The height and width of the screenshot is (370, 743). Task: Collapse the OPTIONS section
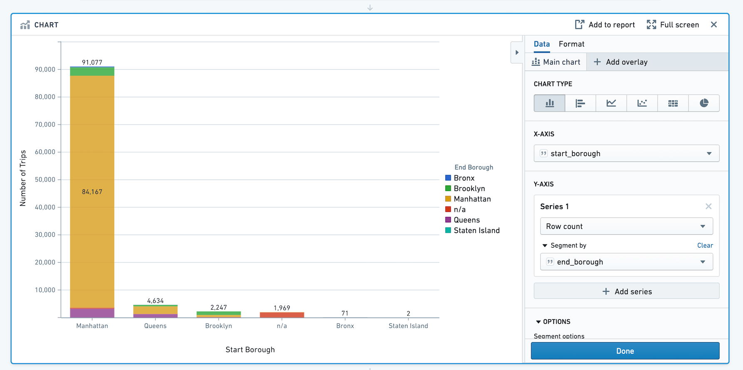[x=538, y=322]
